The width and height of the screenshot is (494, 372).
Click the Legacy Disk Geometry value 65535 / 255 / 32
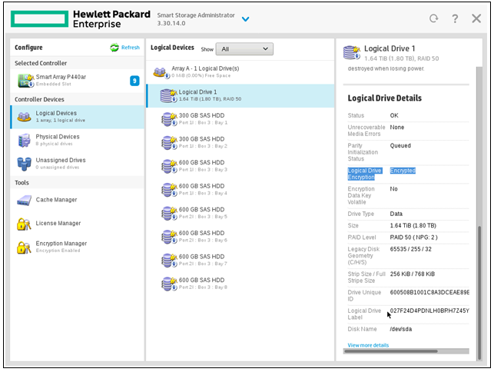tap(410, 249)
